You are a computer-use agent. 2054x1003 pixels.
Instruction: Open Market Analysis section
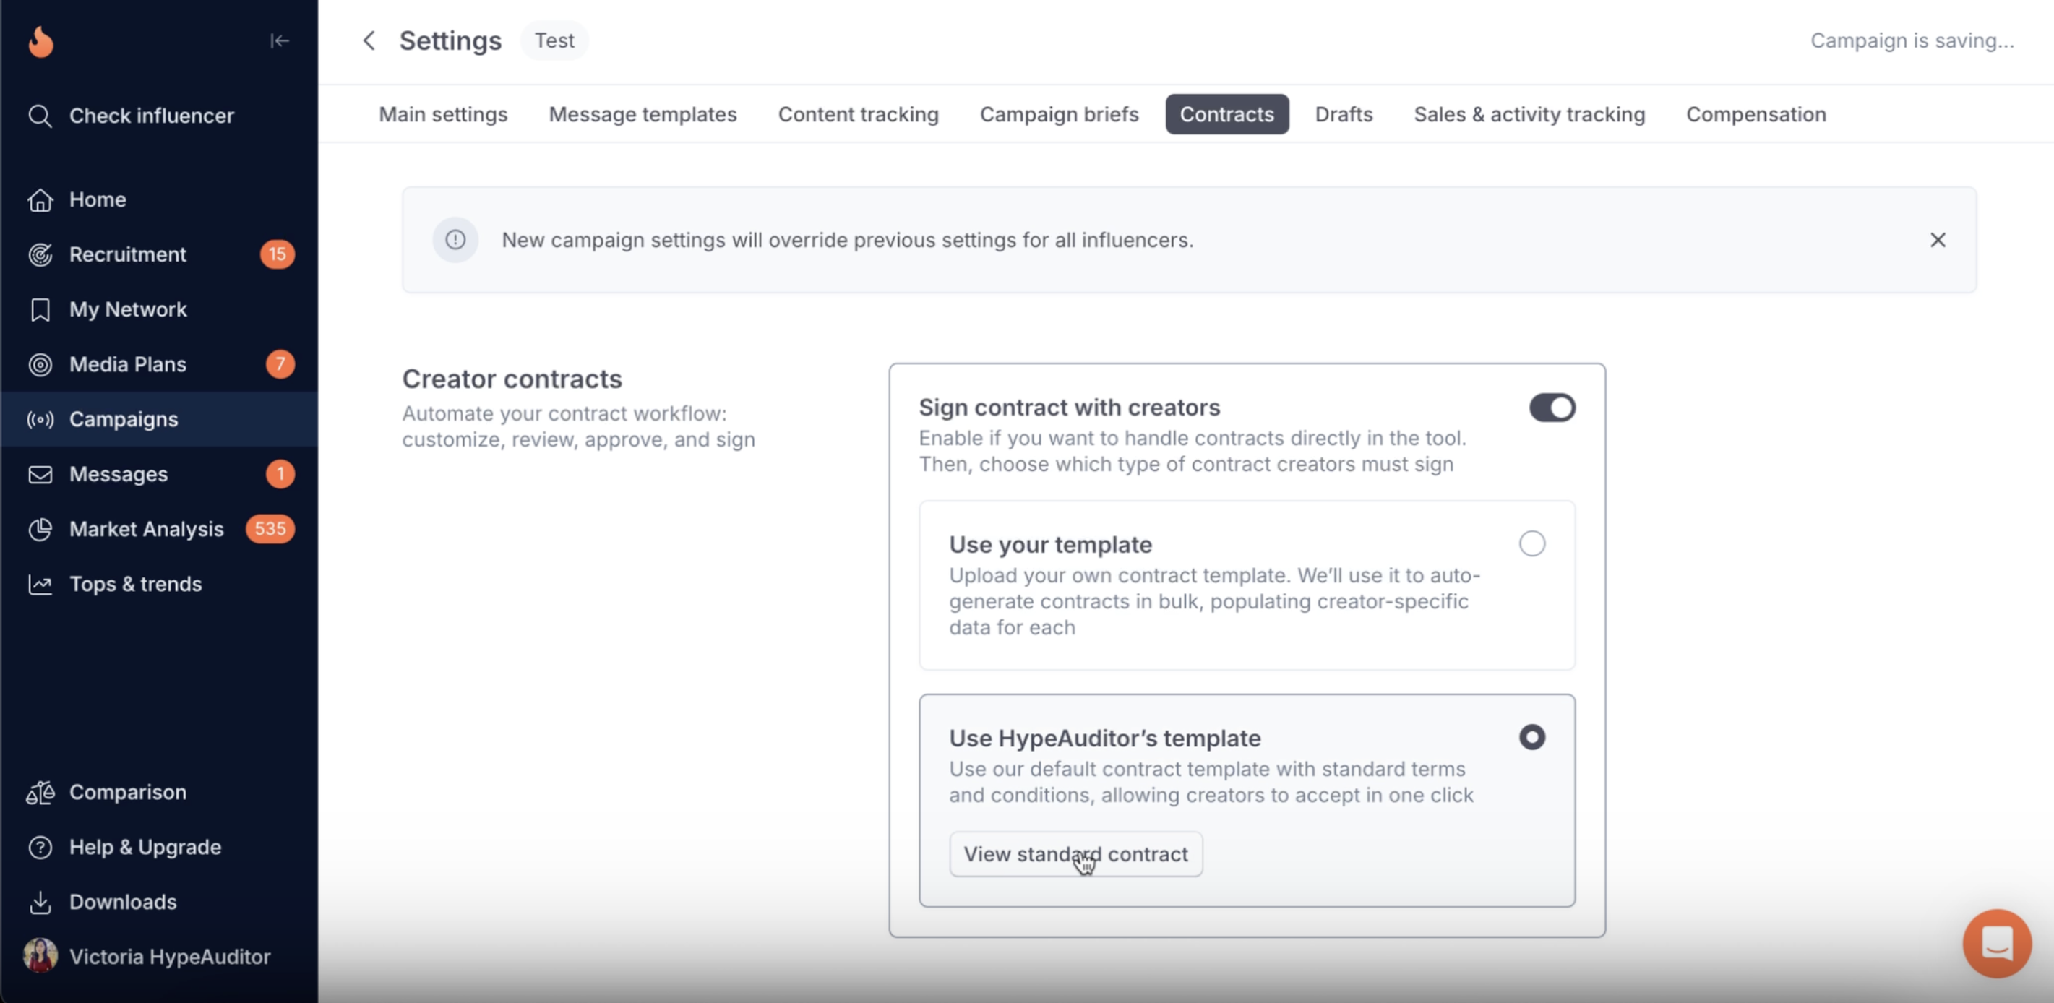click(146, 530)
